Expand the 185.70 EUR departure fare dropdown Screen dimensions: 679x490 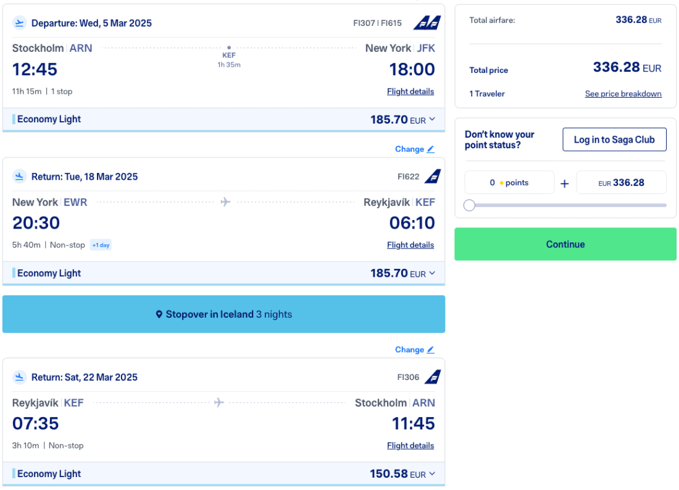432,119
